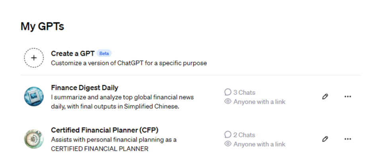Click the plus icon to create a GPT

(34, 58)
